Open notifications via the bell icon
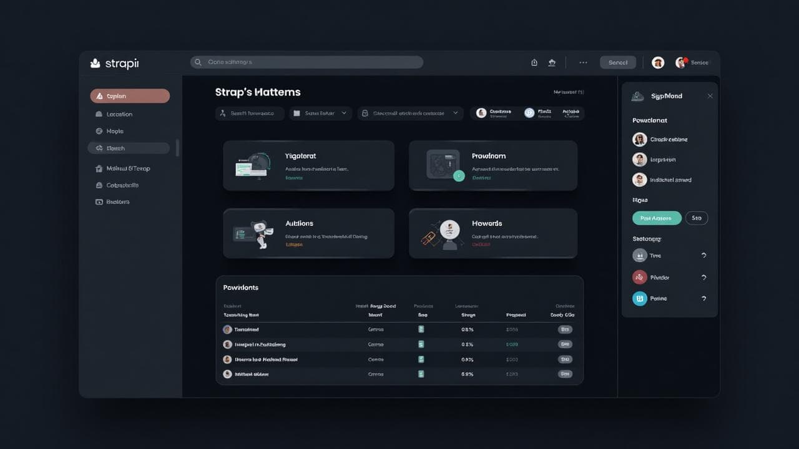The width and height of the screenshot is (799, 449). click(x=534, y=62)
